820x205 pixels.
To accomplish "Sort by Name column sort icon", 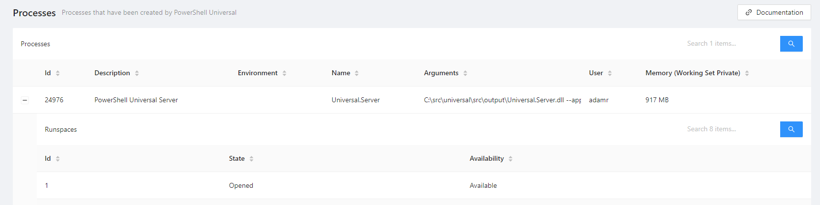I will (356, 73).
